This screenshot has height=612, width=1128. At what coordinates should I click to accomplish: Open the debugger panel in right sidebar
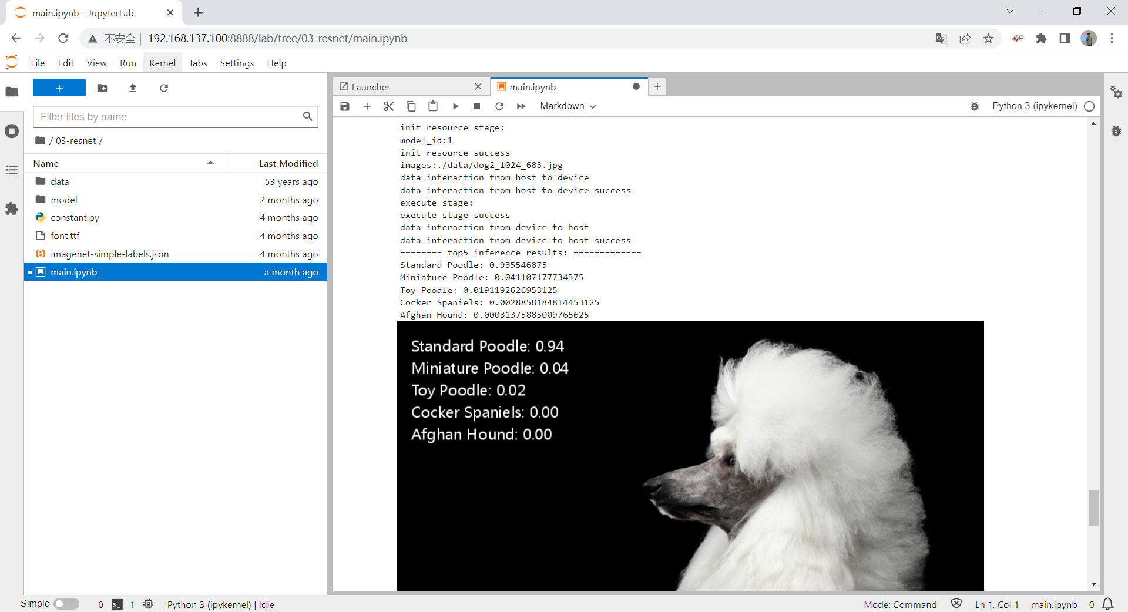[1116, 131]
